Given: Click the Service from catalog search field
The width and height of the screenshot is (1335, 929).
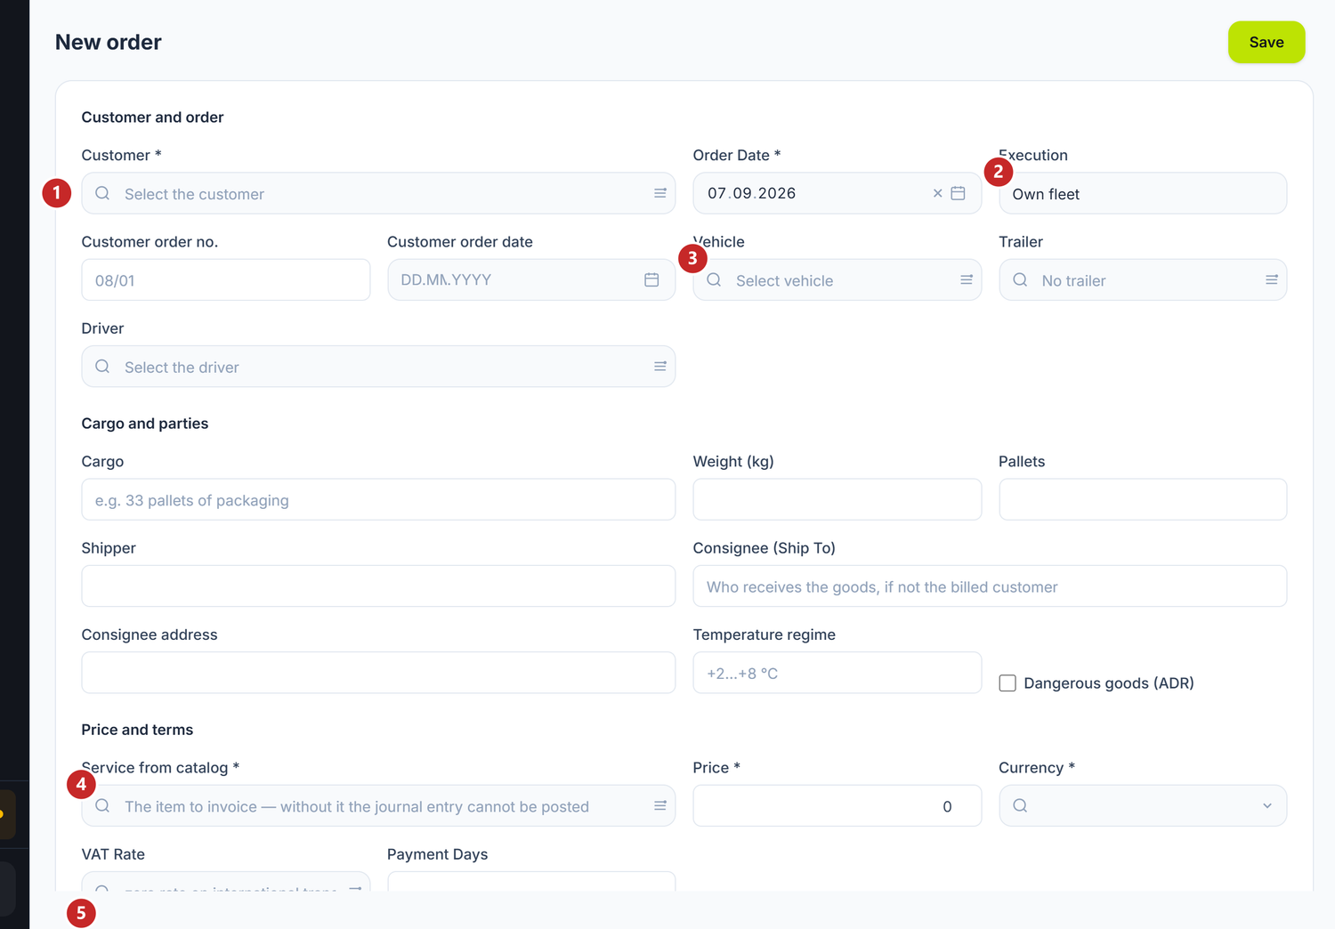Looking at the screenshot, I should tap(378, 805).
